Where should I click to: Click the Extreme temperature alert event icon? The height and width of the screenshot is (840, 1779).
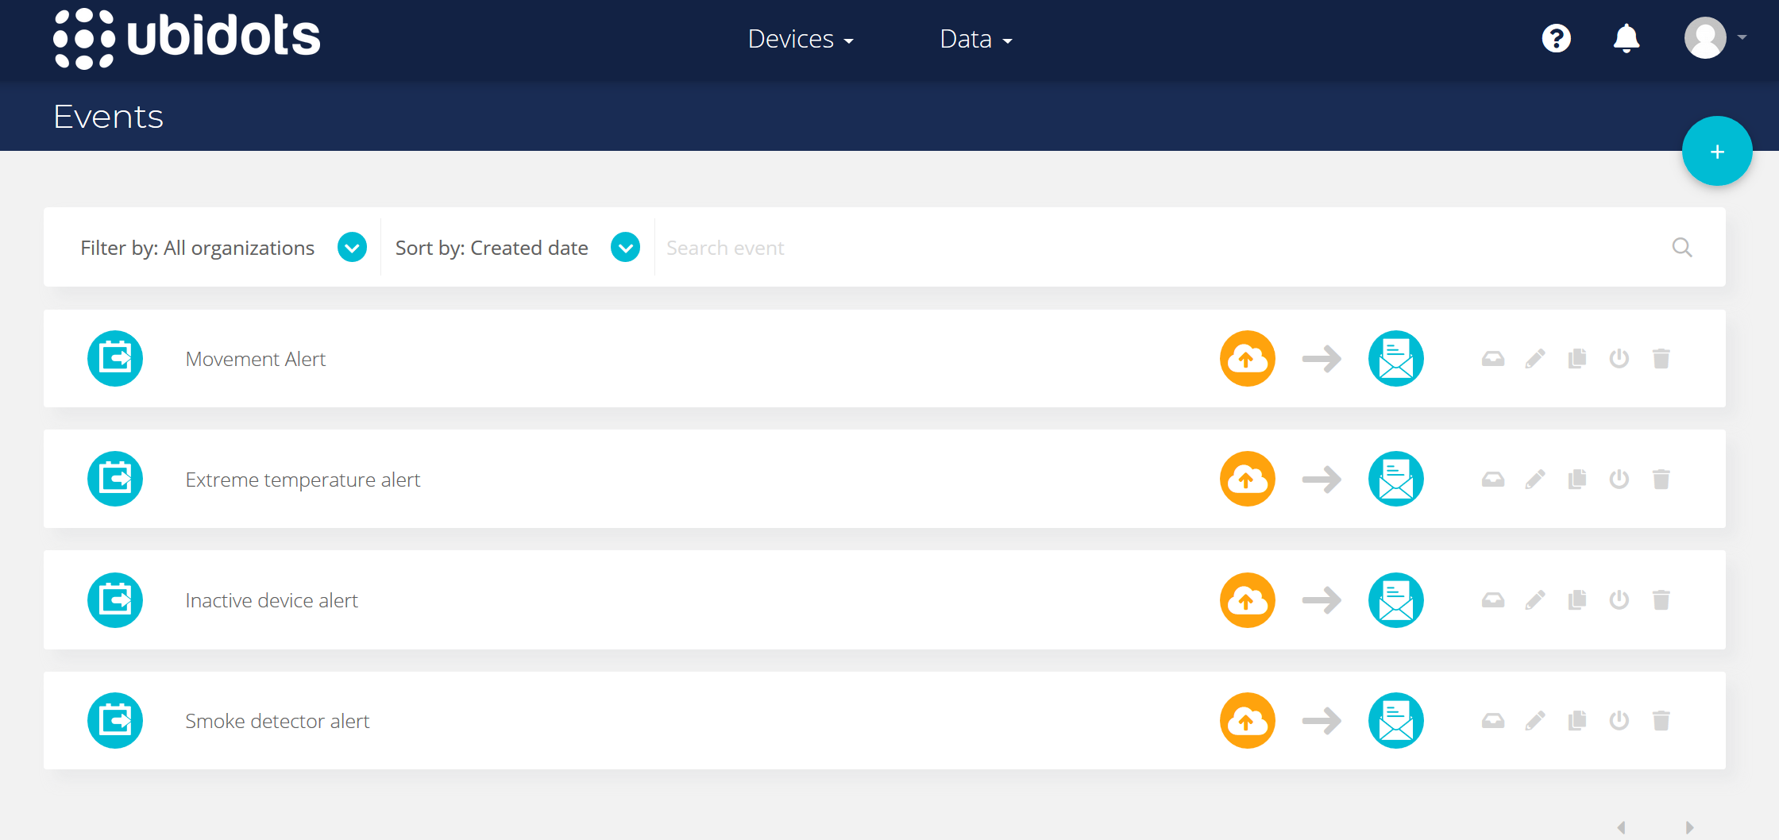[115, 479]
